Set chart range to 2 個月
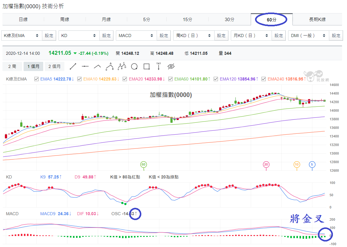Image resolution: width=347 pixels, height=247 pixels. [55, 66]
